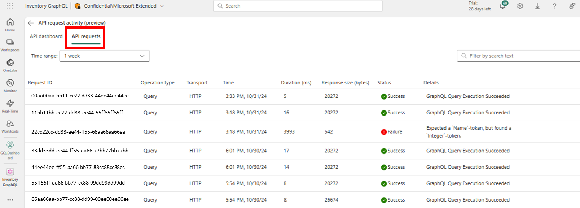Click the top Search box
This screenshot has height=208, width=580.
point(298,6)
